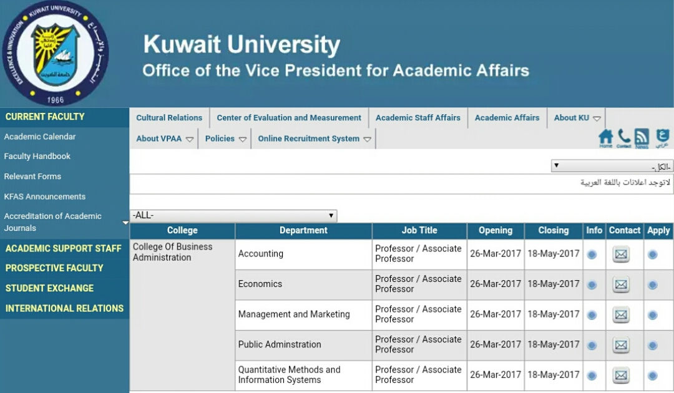
Task: Open the Contact phone icon
Action: pos(623,138)
